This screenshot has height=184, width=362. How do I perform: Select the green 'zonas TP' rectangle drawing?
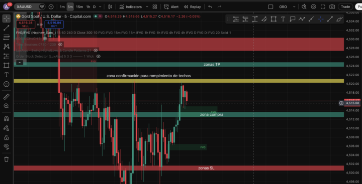click(179, 65)
